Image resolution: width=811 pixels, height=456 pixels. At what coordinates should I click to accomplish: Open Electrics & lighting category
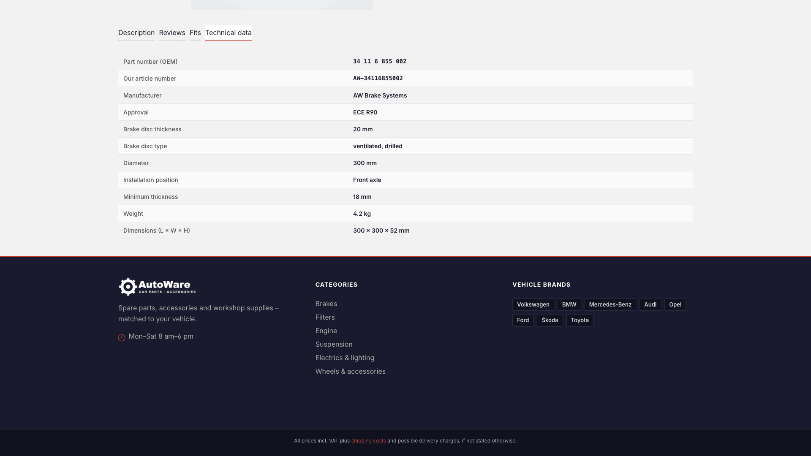pos(345,358)
